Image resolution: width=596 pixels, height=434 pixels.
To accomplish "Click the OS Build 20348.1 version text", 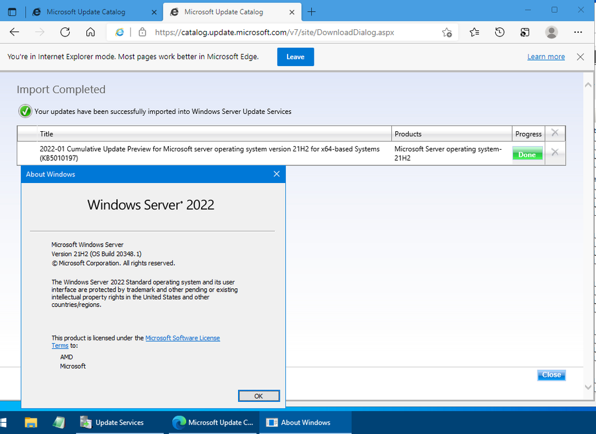I will click(97, 254).
